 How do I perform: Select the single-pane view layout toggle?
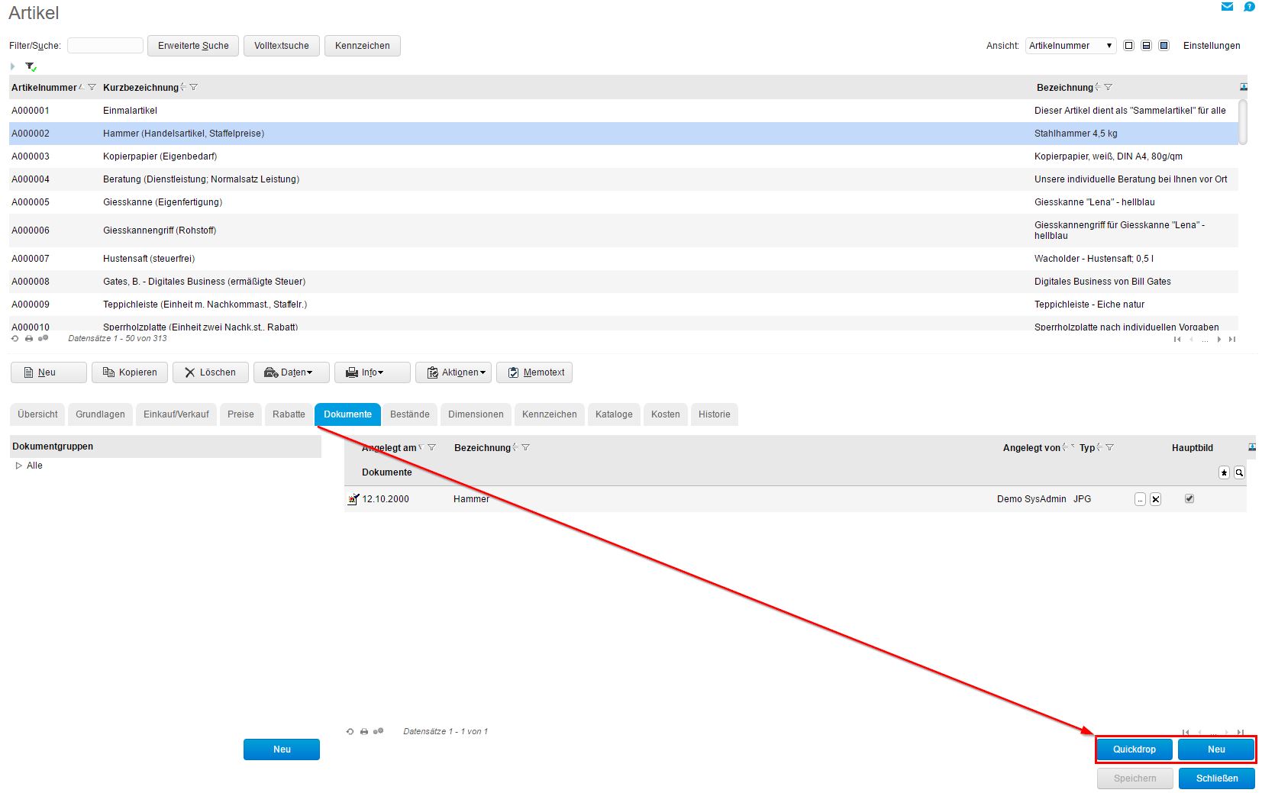tap(1128, 46)
